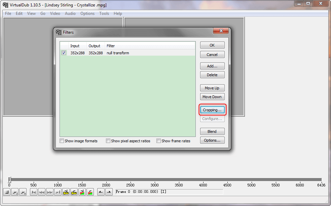Screen dimensions: 331x206
Task: Click the Stop playback button
Action: click(x=7, y=192)
